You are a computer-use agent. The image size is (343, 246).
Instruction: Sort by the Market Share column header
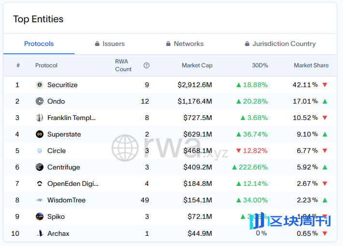click(311, 65)
